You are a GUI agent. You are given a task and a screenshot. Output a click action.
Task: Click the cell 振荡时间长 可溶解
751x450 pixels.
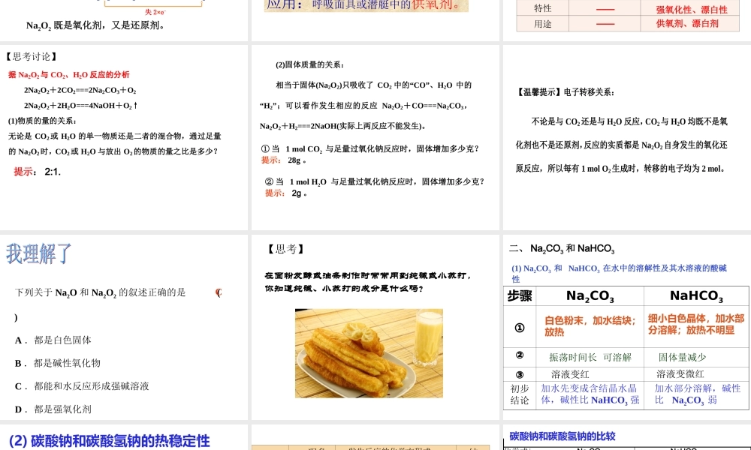coord(590,357)
